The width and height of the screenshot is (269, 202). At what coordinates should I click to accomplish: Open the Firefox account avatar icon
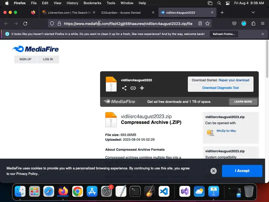point(244,23)
